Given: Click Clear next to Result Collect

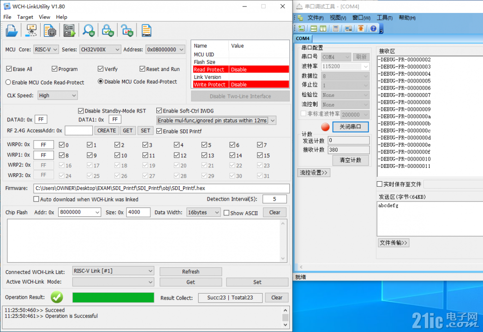Looking at the screenshot, I should coord(277,297).
